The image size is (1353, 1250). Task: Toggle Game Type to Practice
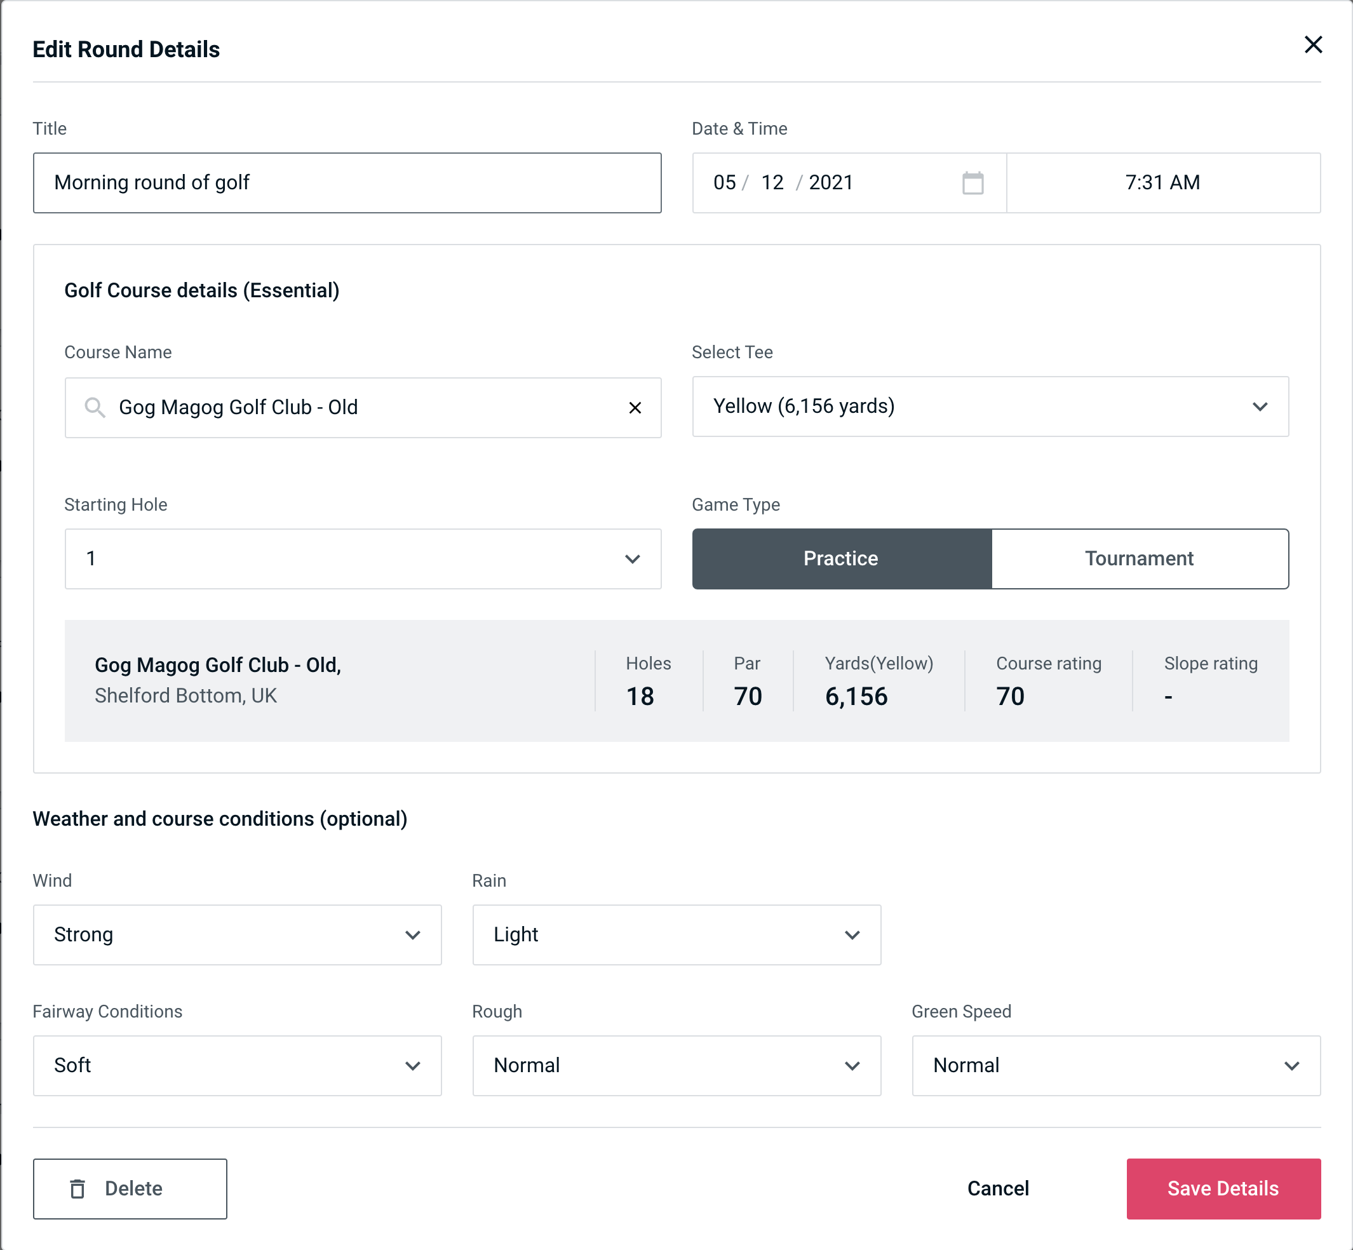coord(840,558)
